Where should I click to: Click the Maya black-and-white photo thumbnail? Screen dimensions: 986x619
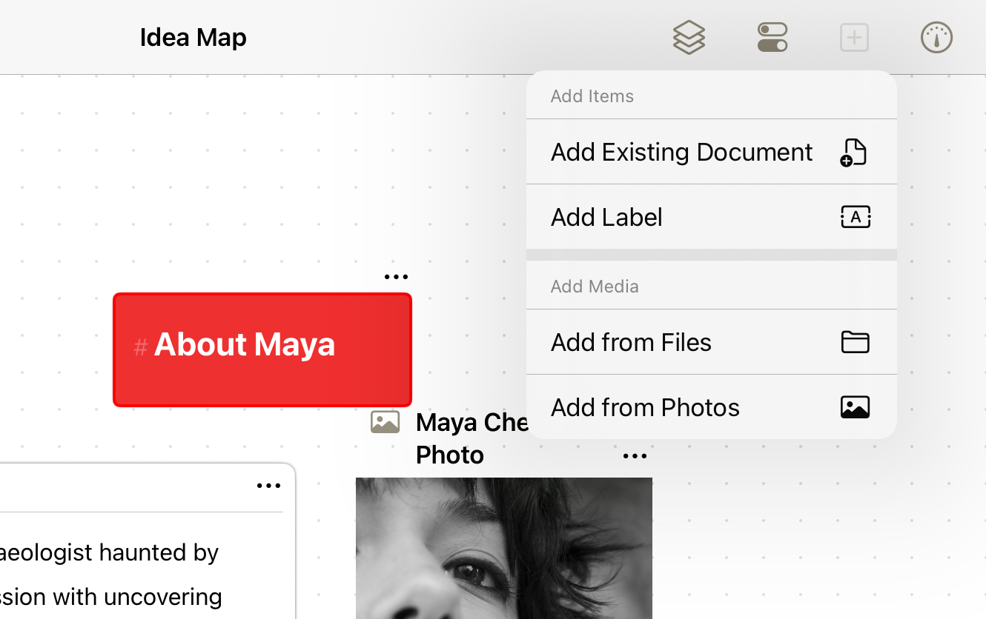[503, 548]
